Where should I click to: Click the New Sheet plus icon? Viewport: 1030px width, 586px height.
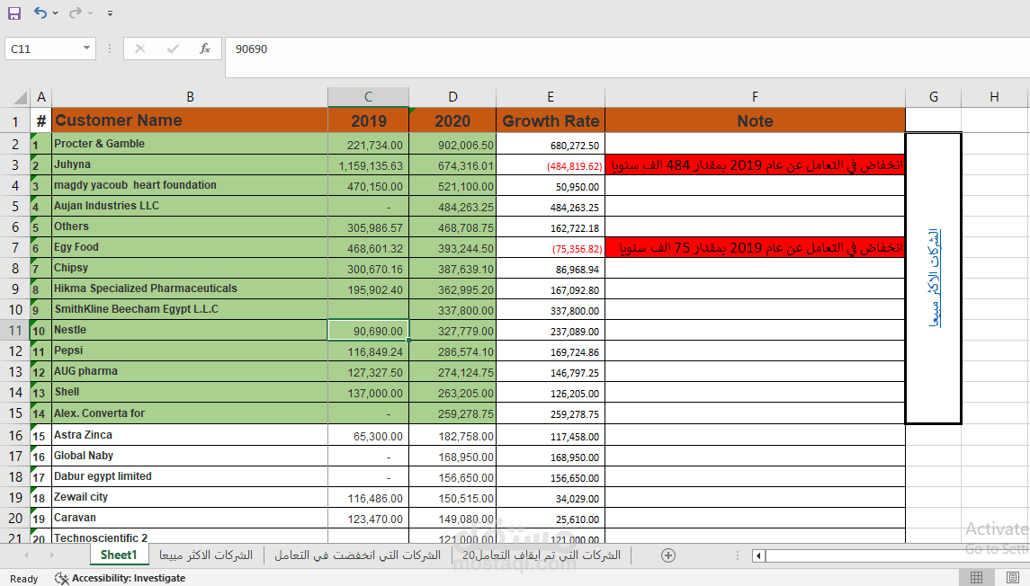(x=668, y=555)
